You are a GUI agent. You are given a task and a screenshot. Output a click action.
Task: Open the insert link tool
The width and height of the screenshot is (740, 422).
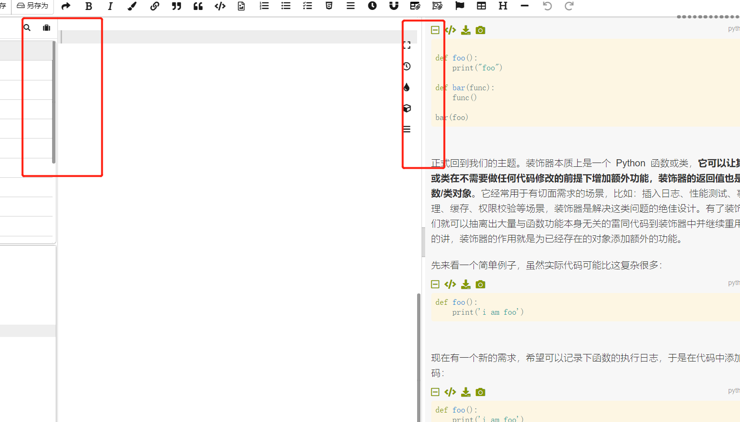coord(155,6)
